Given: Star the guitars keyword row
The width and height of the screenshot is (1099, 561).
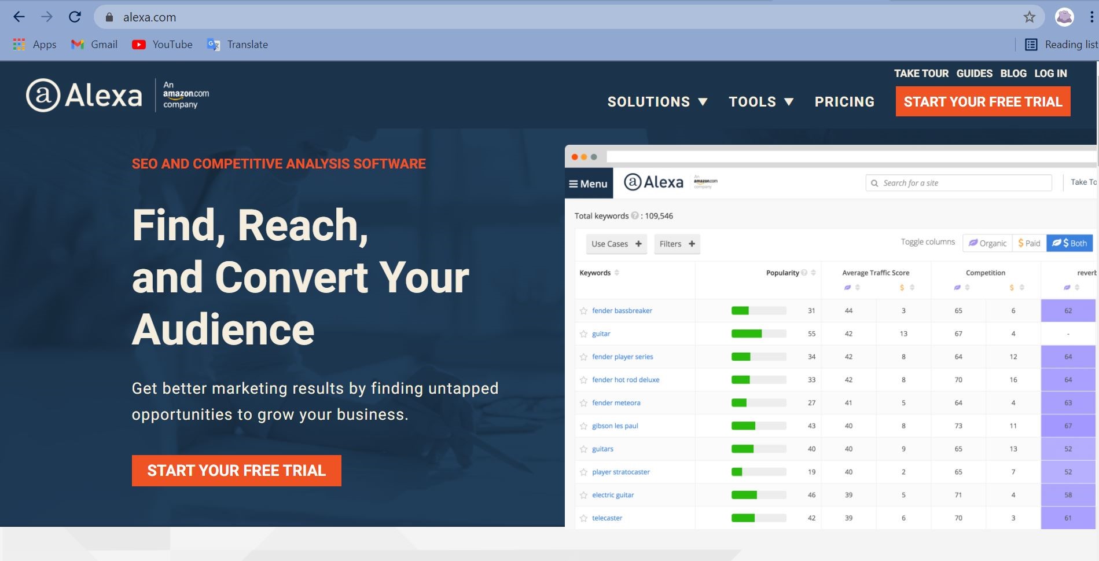Looking at the screenshot, I should [583, 449].
